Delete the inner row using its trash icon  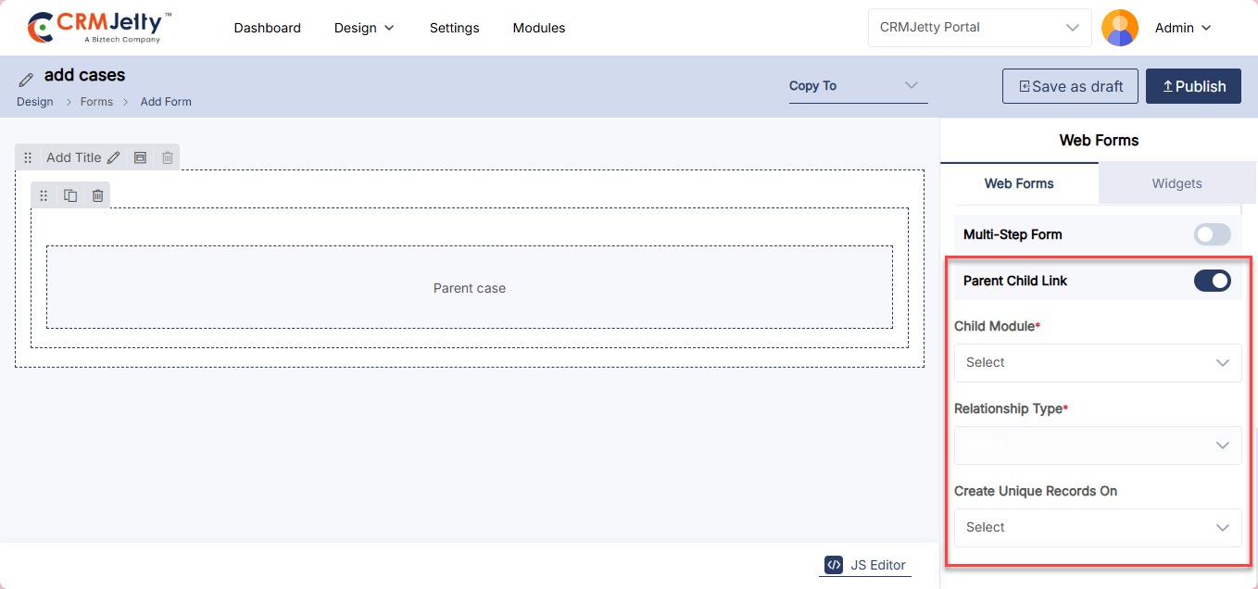click(97, 195)
